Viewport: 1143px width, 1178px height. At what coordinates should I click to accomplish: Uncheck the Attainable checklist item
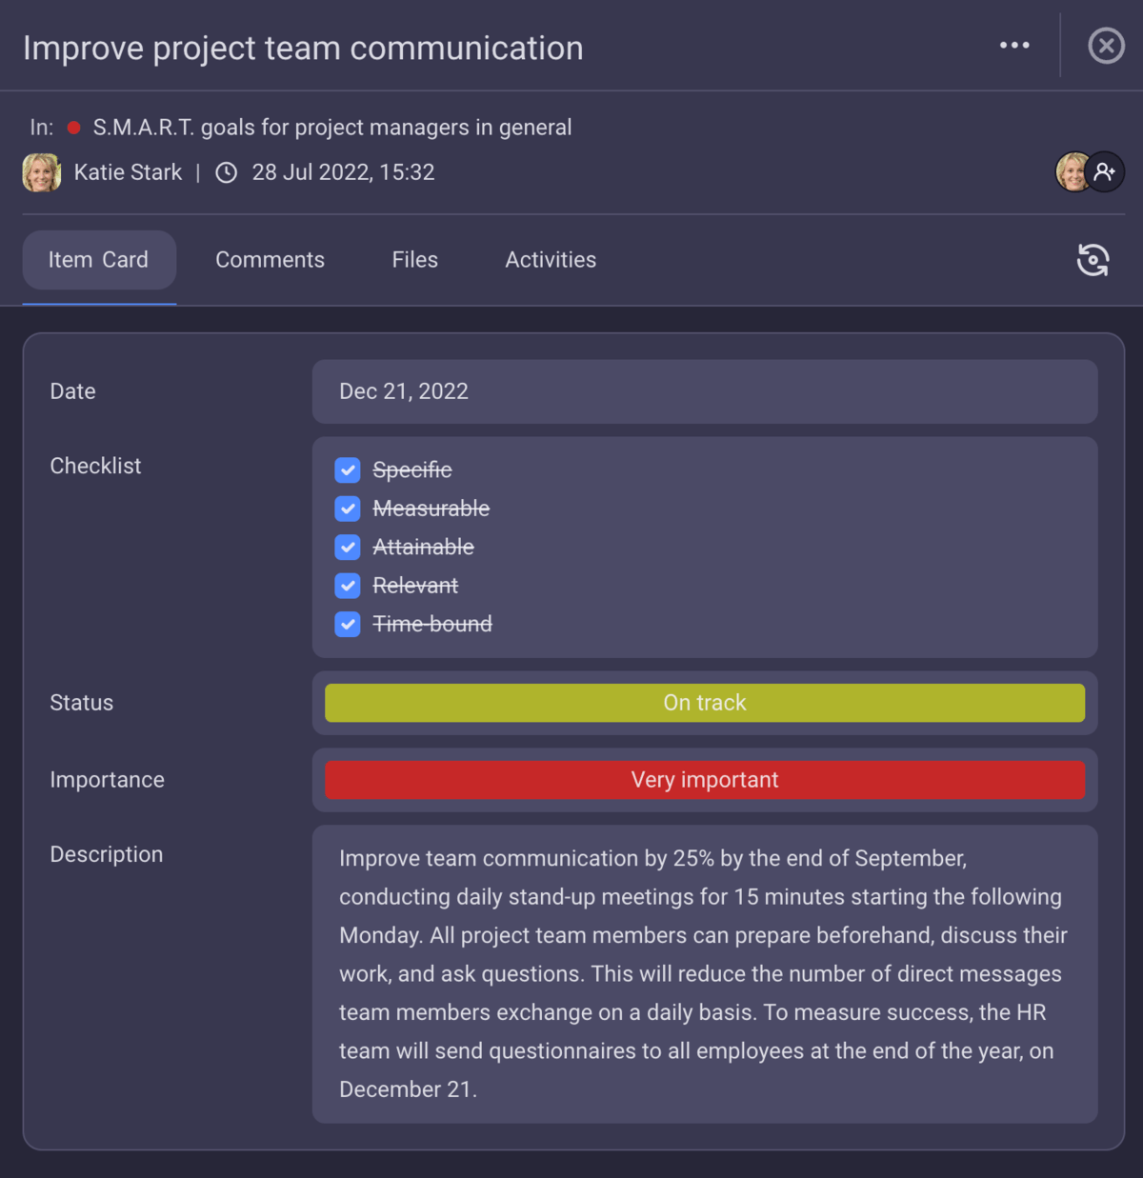[x=348, y=547]
